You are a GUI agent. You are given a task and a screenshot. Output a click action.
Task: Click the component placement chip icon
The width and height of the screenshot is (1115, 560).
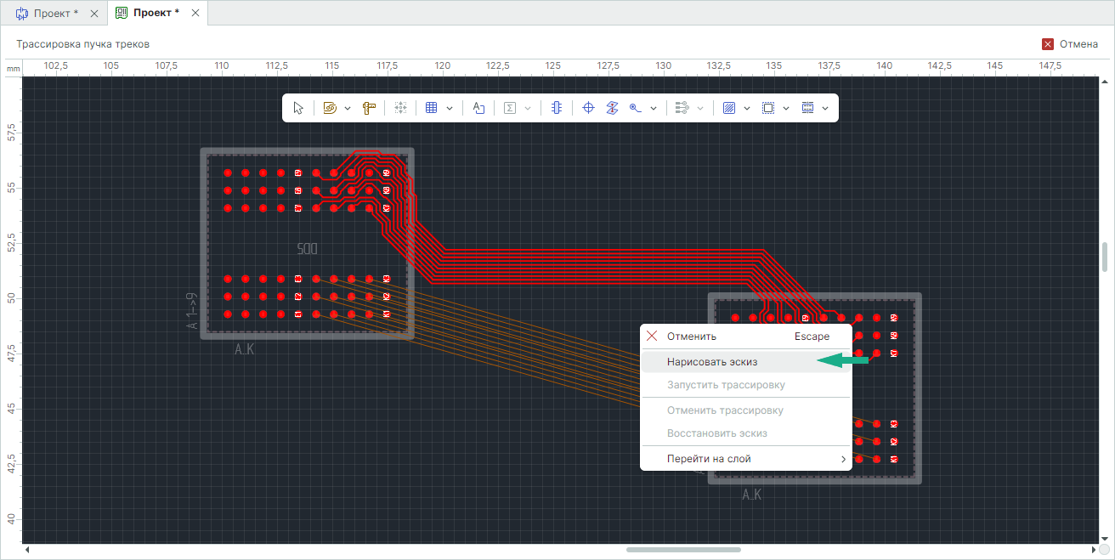pos(557,108)
